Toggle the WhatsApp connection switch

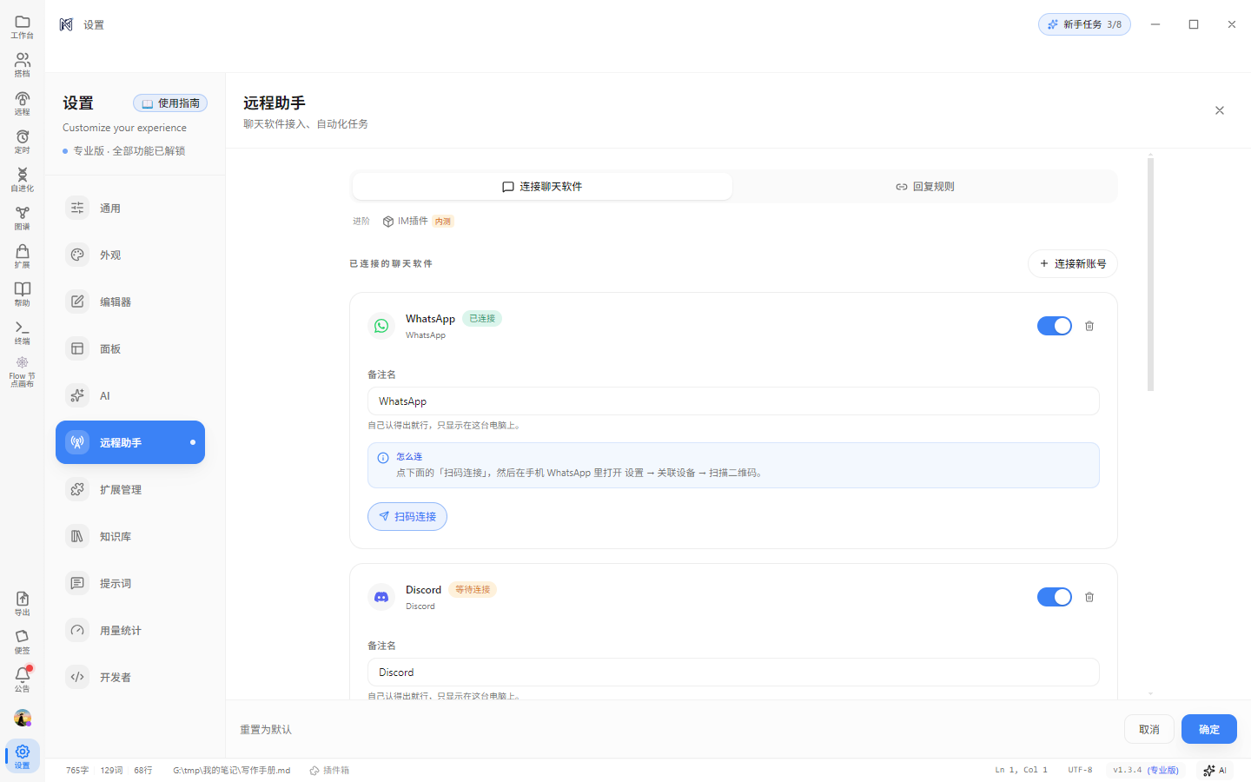1055,326
